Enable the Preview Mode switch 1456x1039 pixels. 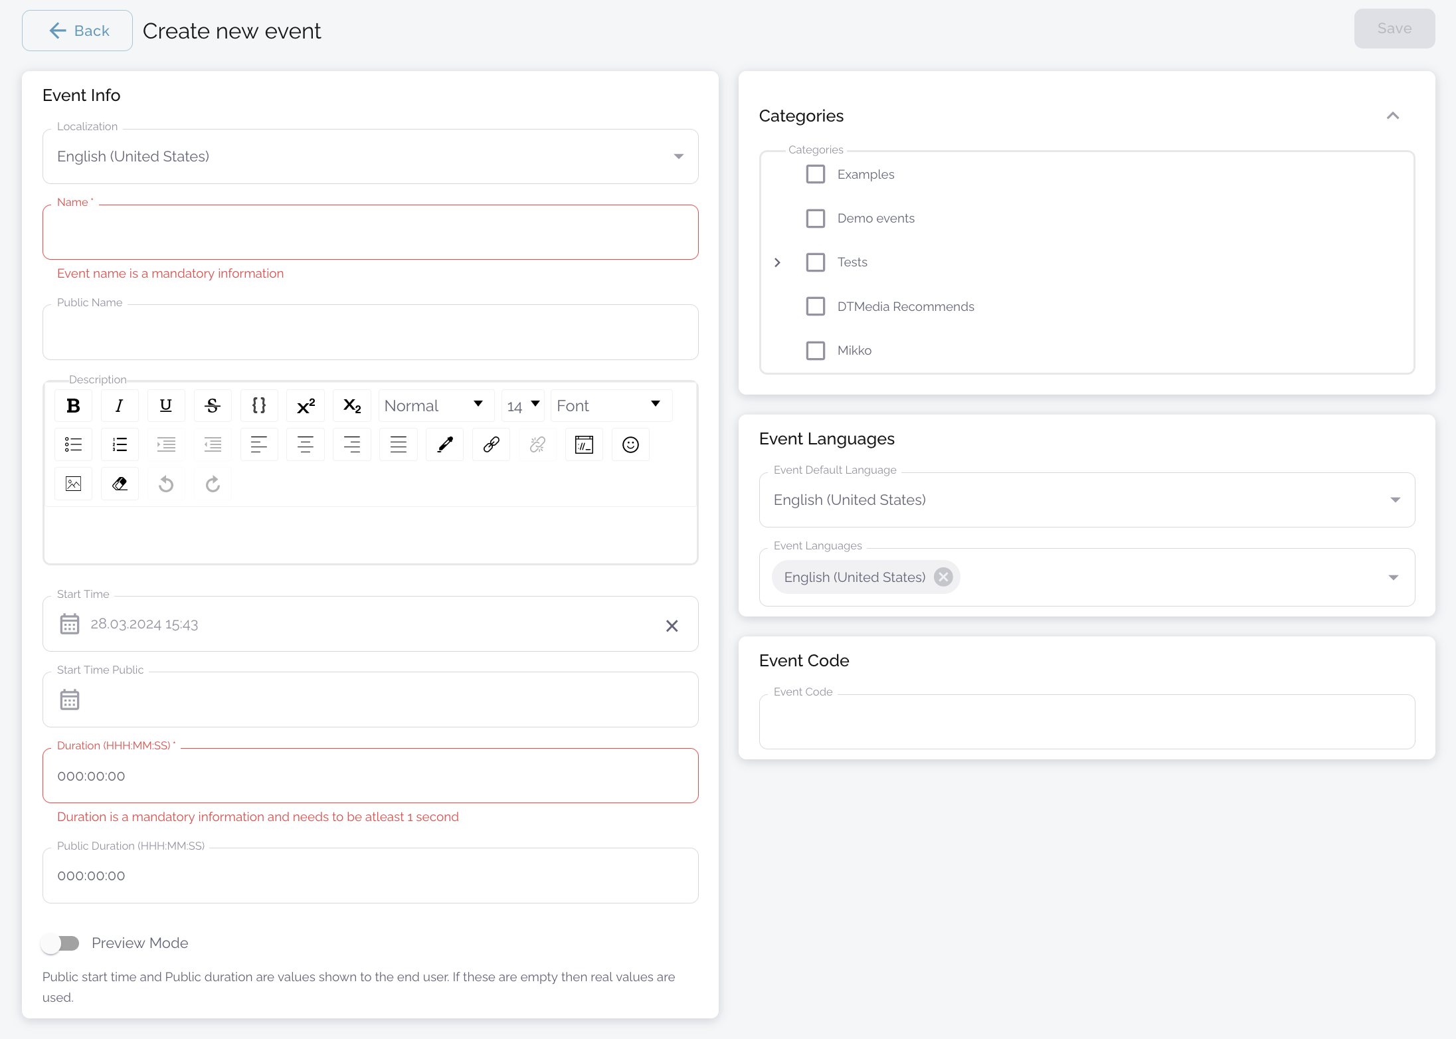pos(60,943)
